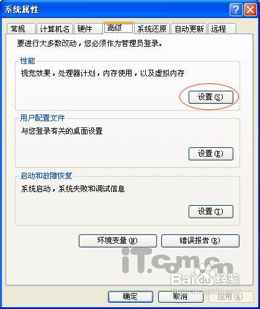Click the 环境变量(N) button
The image size is (260, 309).
click(118, 241)
